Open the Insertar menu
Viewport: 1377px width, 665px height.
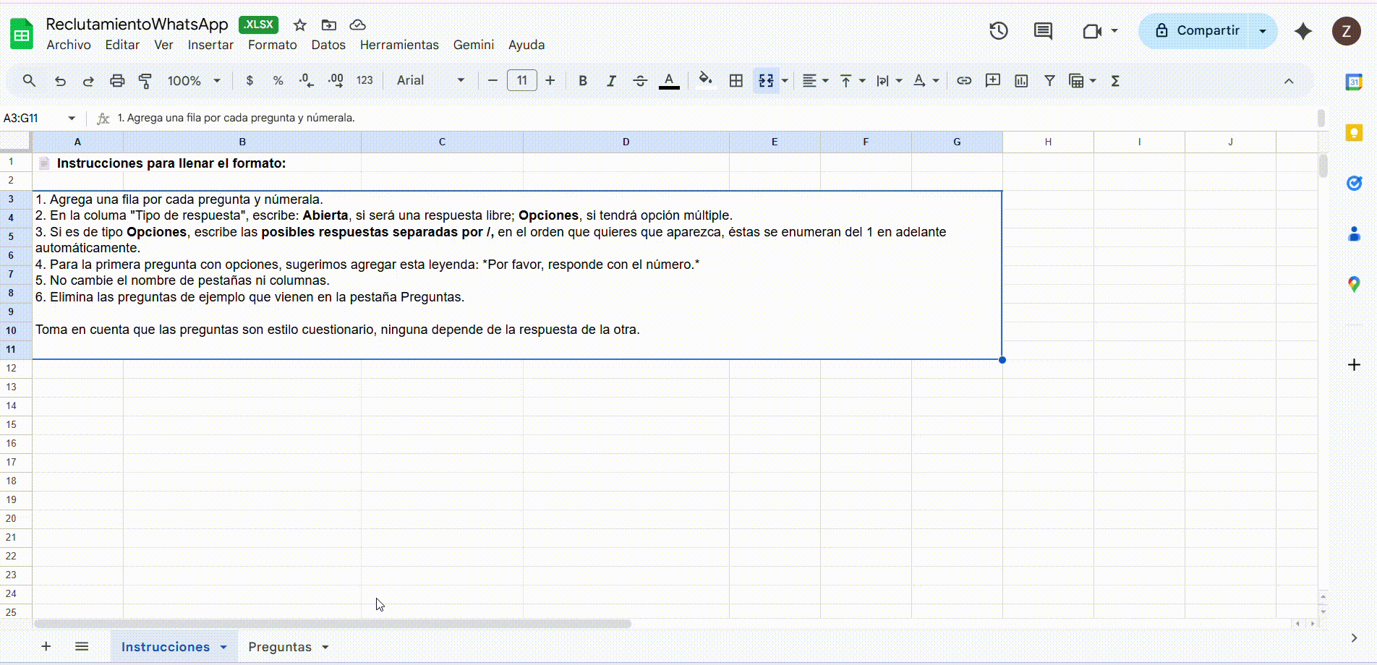[x=210, y=45]
